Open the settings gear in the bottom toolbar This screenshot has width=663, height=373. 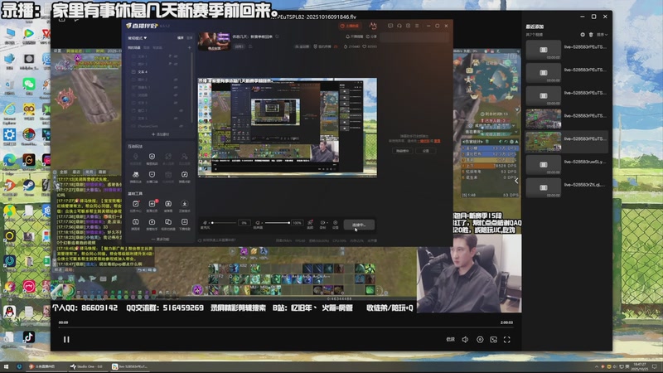[x=336, y=224]
